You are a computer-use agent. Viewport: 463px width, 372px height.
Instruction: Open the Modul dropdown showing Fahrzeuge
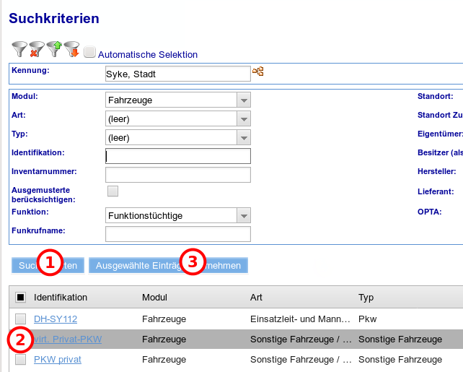click(x=244, y=100)
